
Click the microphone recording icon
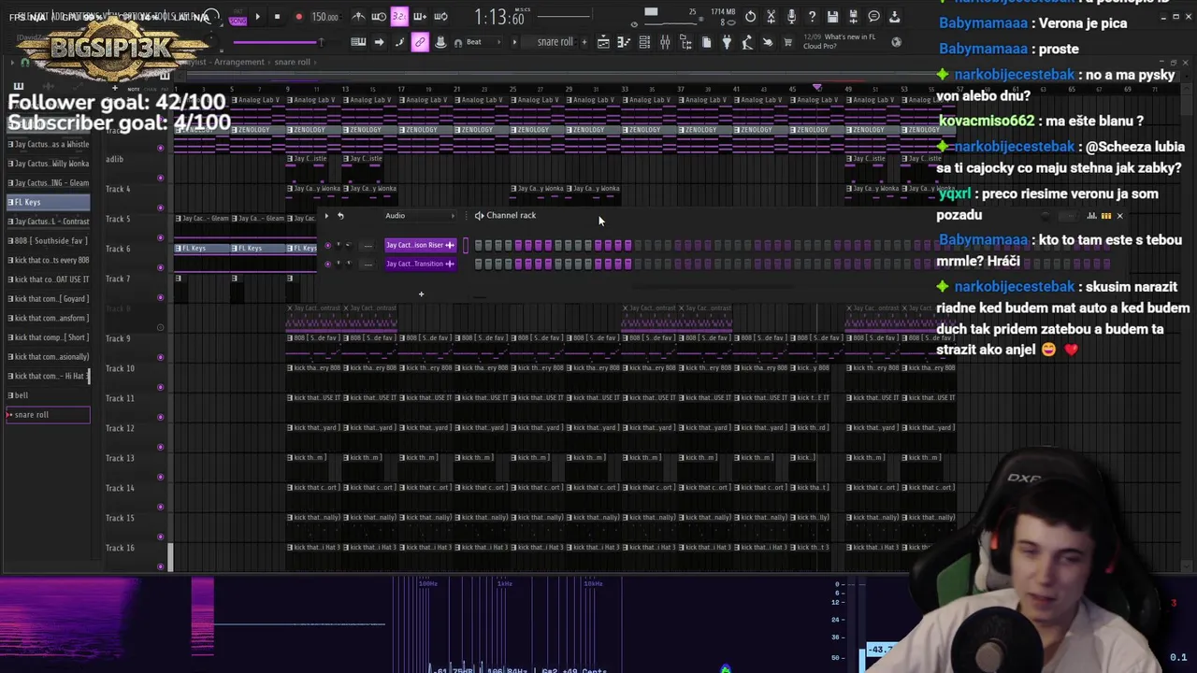tap(791, 17)
